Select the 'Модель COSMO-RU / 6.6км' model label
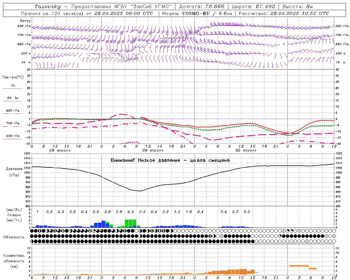Image resolution: width=350 pixels, height=280 pixels. (197, 13)
